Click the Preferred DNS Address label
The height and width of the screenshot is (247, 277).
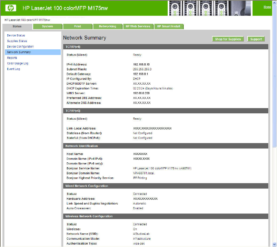[x=84, y=98]
